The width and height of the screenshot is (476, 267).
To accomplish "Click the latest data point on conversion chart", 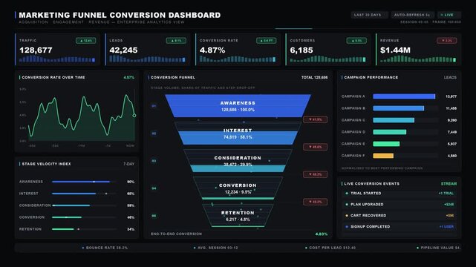I will (x=134, y=116).
